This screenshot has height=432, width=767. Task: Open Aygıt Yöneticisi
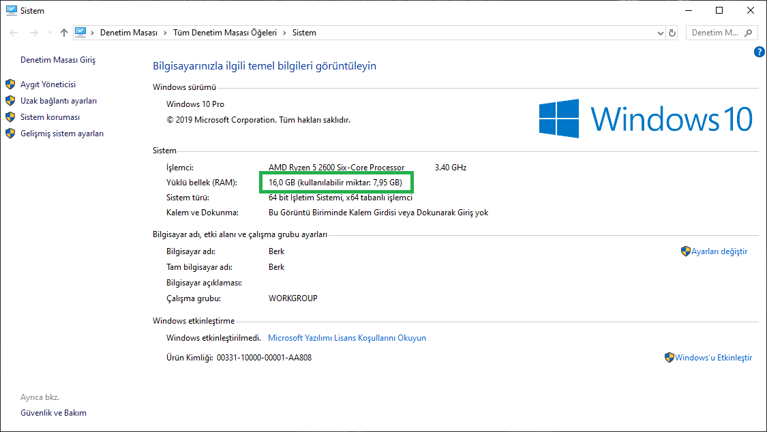[x=48, y=84]
